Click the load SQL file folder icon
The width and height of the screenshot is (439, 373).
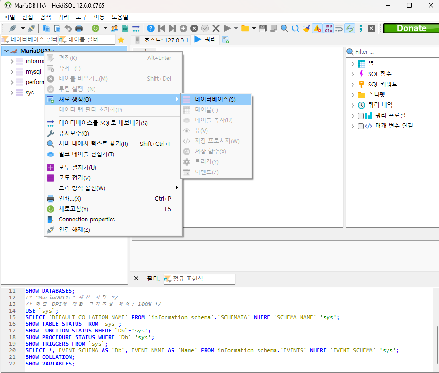coord(245,28)
